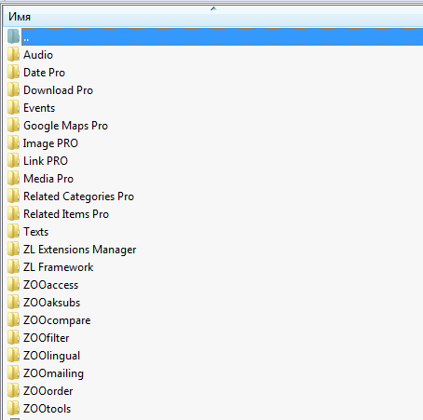
Task: Select the ZOOfilter folder name
Action: [47, 338]
